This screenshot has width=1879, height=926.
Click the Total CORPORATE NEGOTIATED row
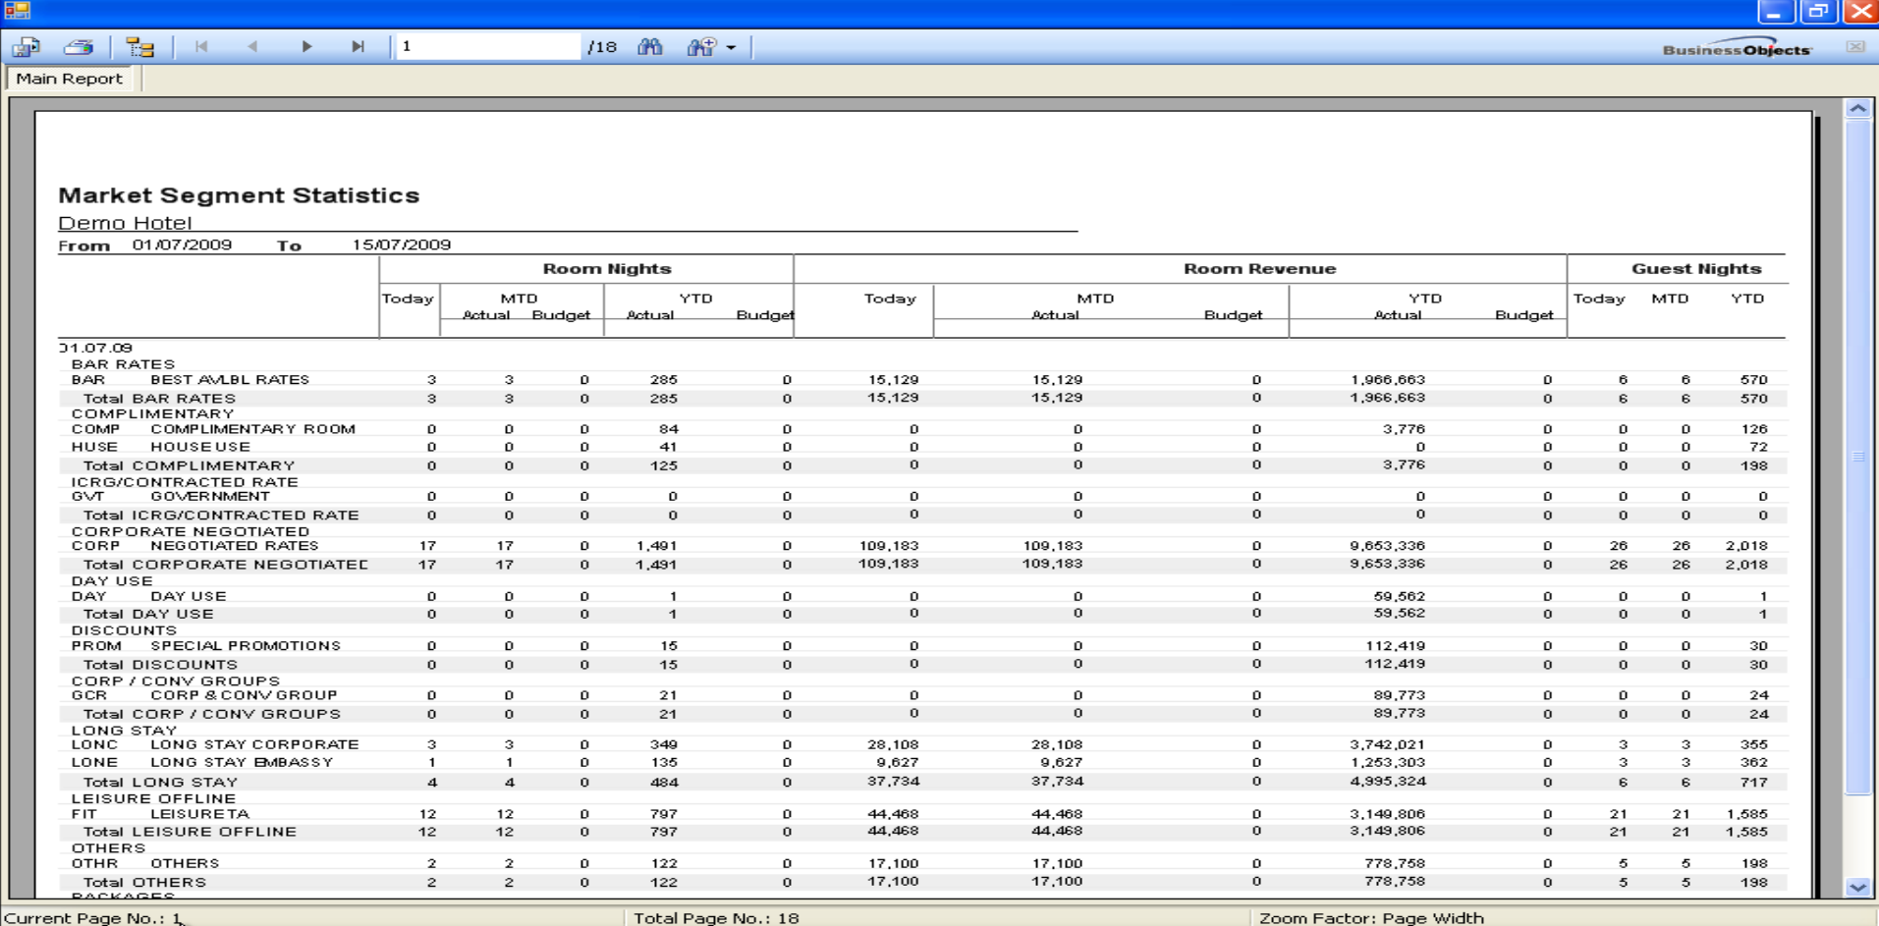pyautogui.click(x=923, y=565)
